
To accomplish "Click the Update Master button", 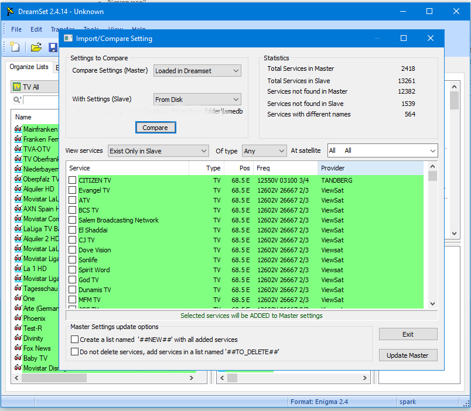I will pos(408,355).
